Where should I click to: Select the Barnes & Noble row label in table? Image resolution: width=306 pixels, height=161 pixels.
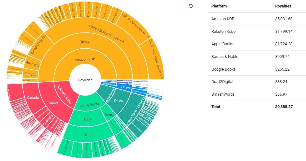pos(225,57)
